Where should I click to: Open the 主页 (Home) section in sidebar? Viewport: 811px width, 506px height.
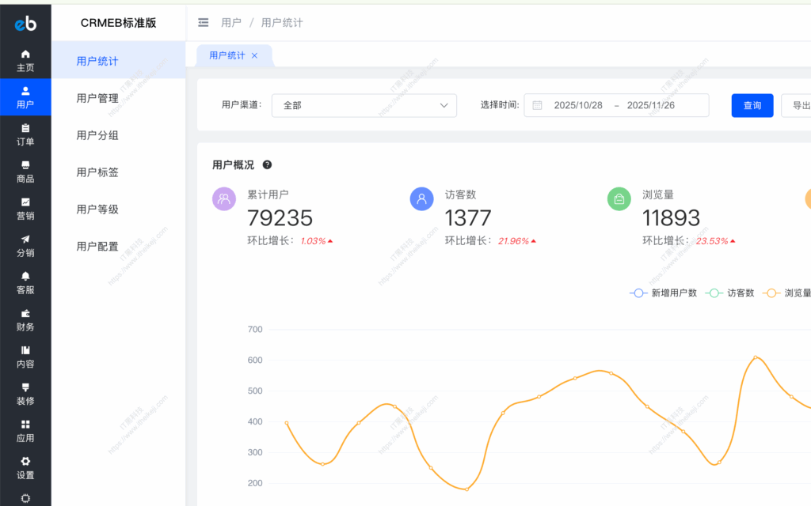[x=25, y=59]
